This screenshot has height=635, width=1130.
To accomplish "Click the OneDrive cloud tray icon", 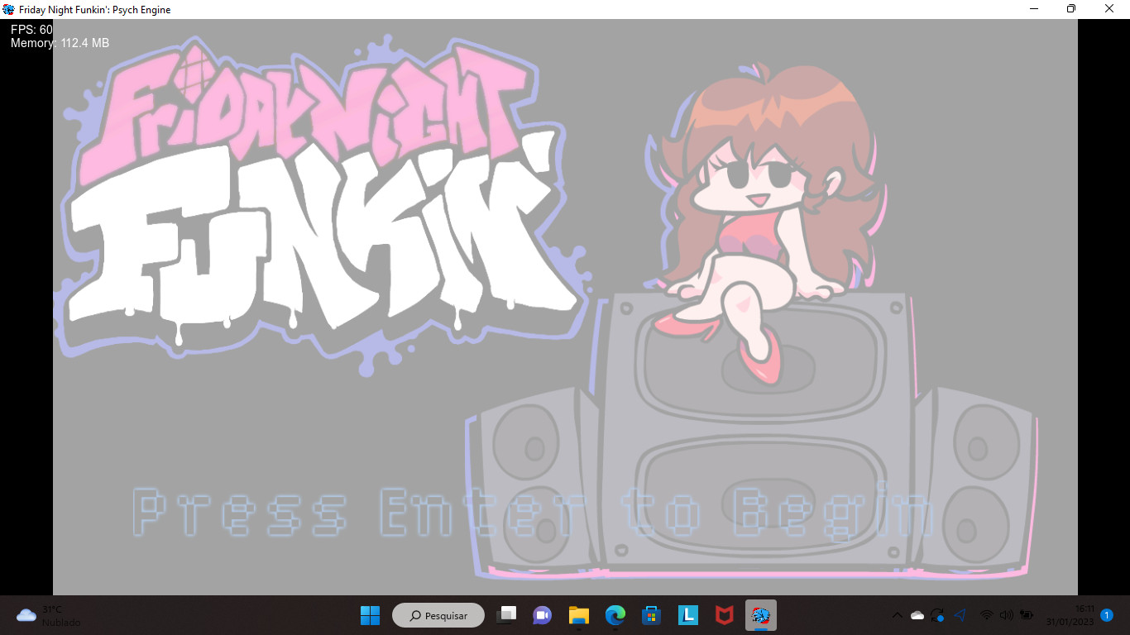I will [917, 615].
